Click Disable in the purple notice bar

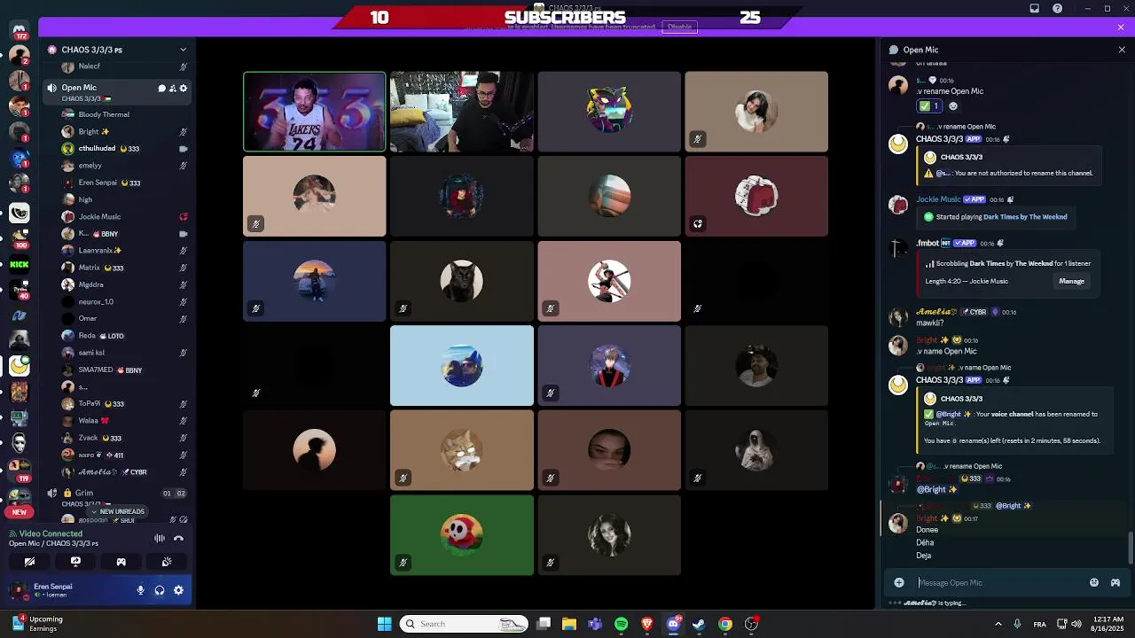[679, 27]
